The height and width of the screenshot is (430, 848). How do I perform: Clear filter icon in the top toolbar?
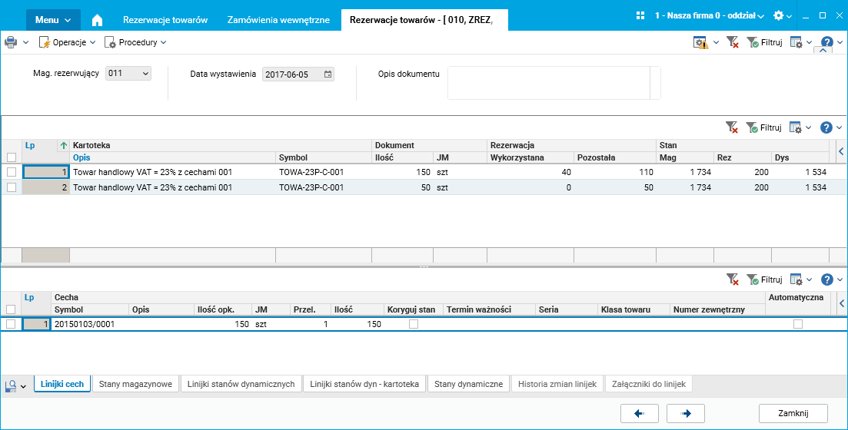pos(732,43)
